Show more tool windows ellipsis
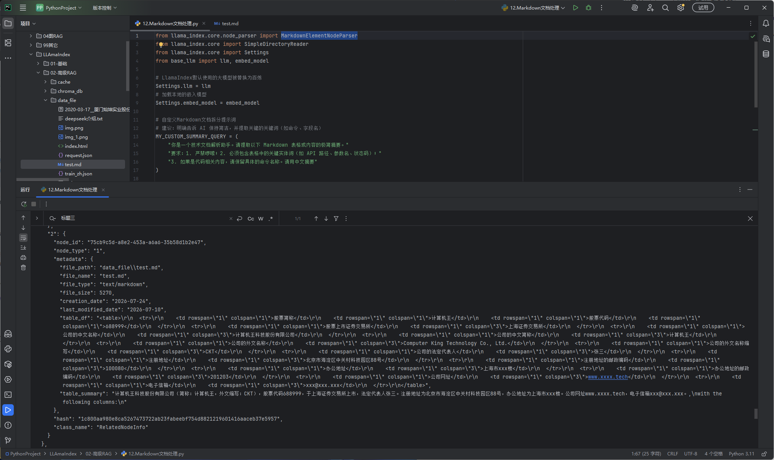774x460 pixels. tap(8, 58)
